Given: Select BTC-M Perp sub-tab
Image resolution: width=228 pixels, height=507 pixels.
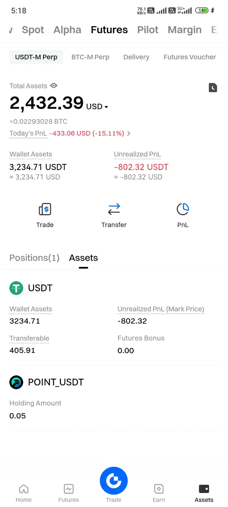Looking at the screenshot, I should click(90, 57).
